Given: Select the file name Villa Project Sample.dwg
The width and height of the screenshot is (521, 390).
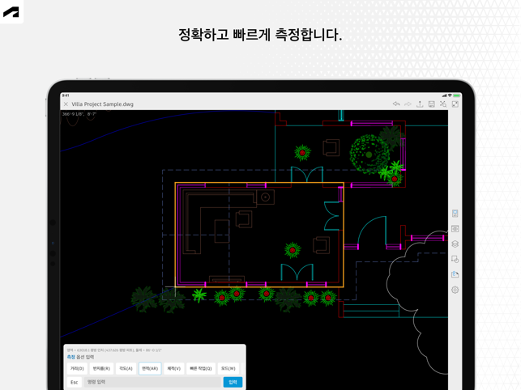Looking at the screenshot, I should click(x=102, y=104).
